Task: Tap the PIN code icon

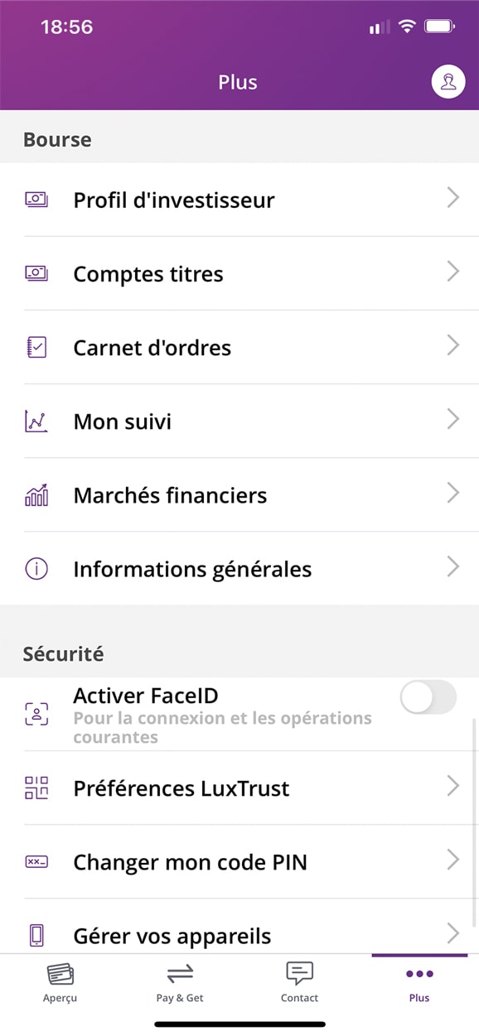Action: pyautogui.click(x=36, y=862)
